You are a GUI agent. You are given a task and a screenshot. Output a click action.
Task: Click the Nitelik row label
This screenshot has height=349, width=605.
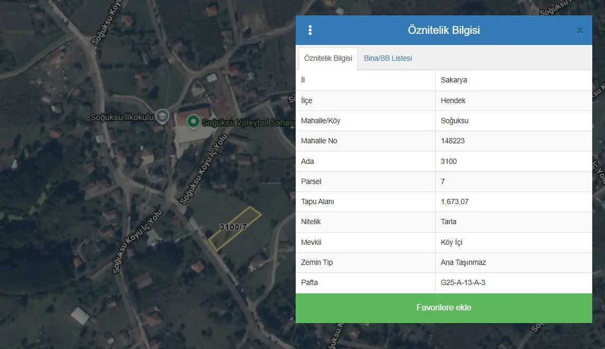pyautogui.click(x=310, y=222)
